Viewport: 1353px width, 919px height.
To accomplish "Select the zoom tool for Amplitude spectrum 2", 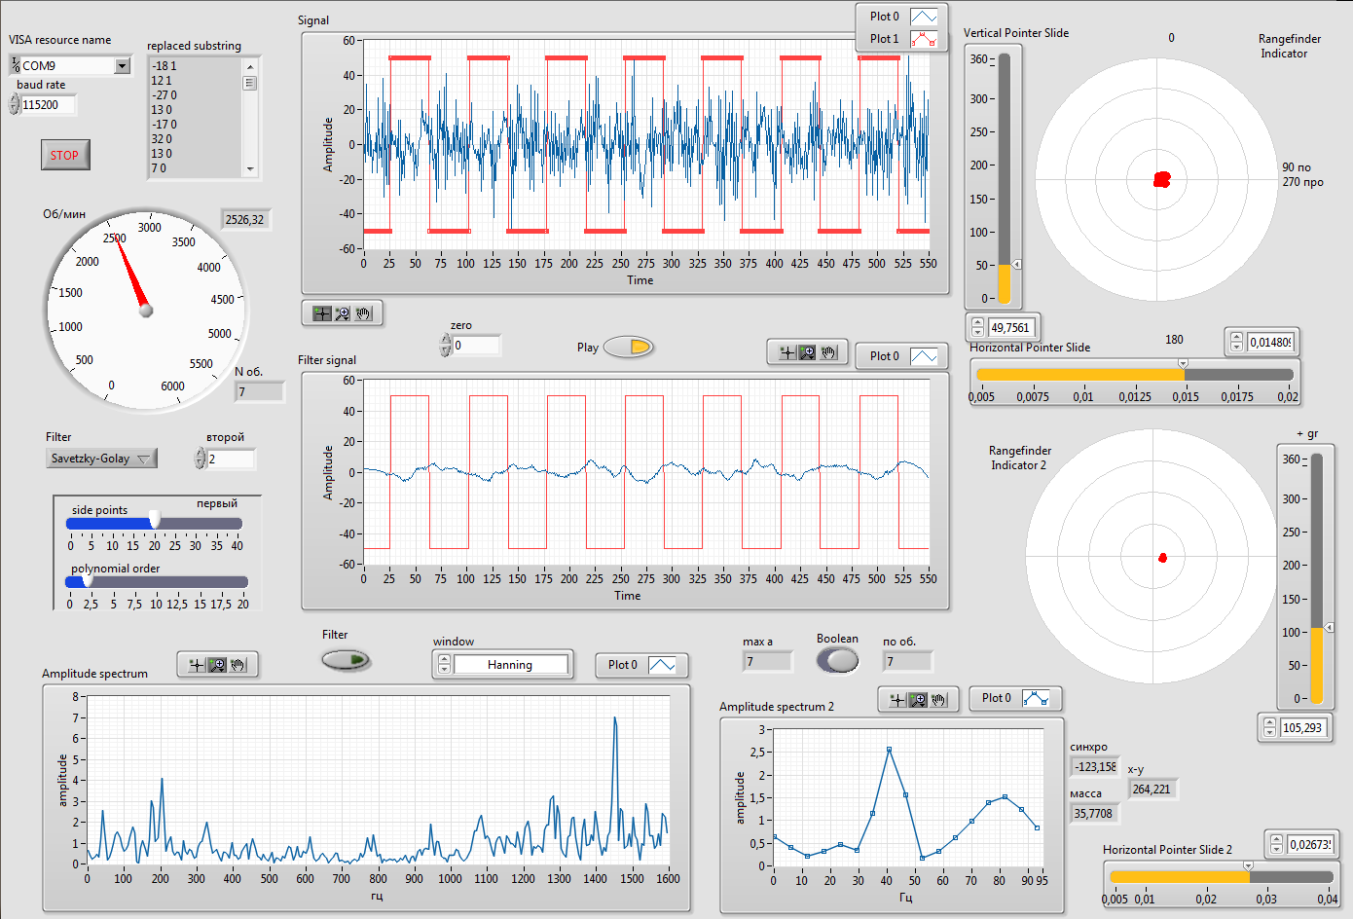I will (x=918, y=699).
